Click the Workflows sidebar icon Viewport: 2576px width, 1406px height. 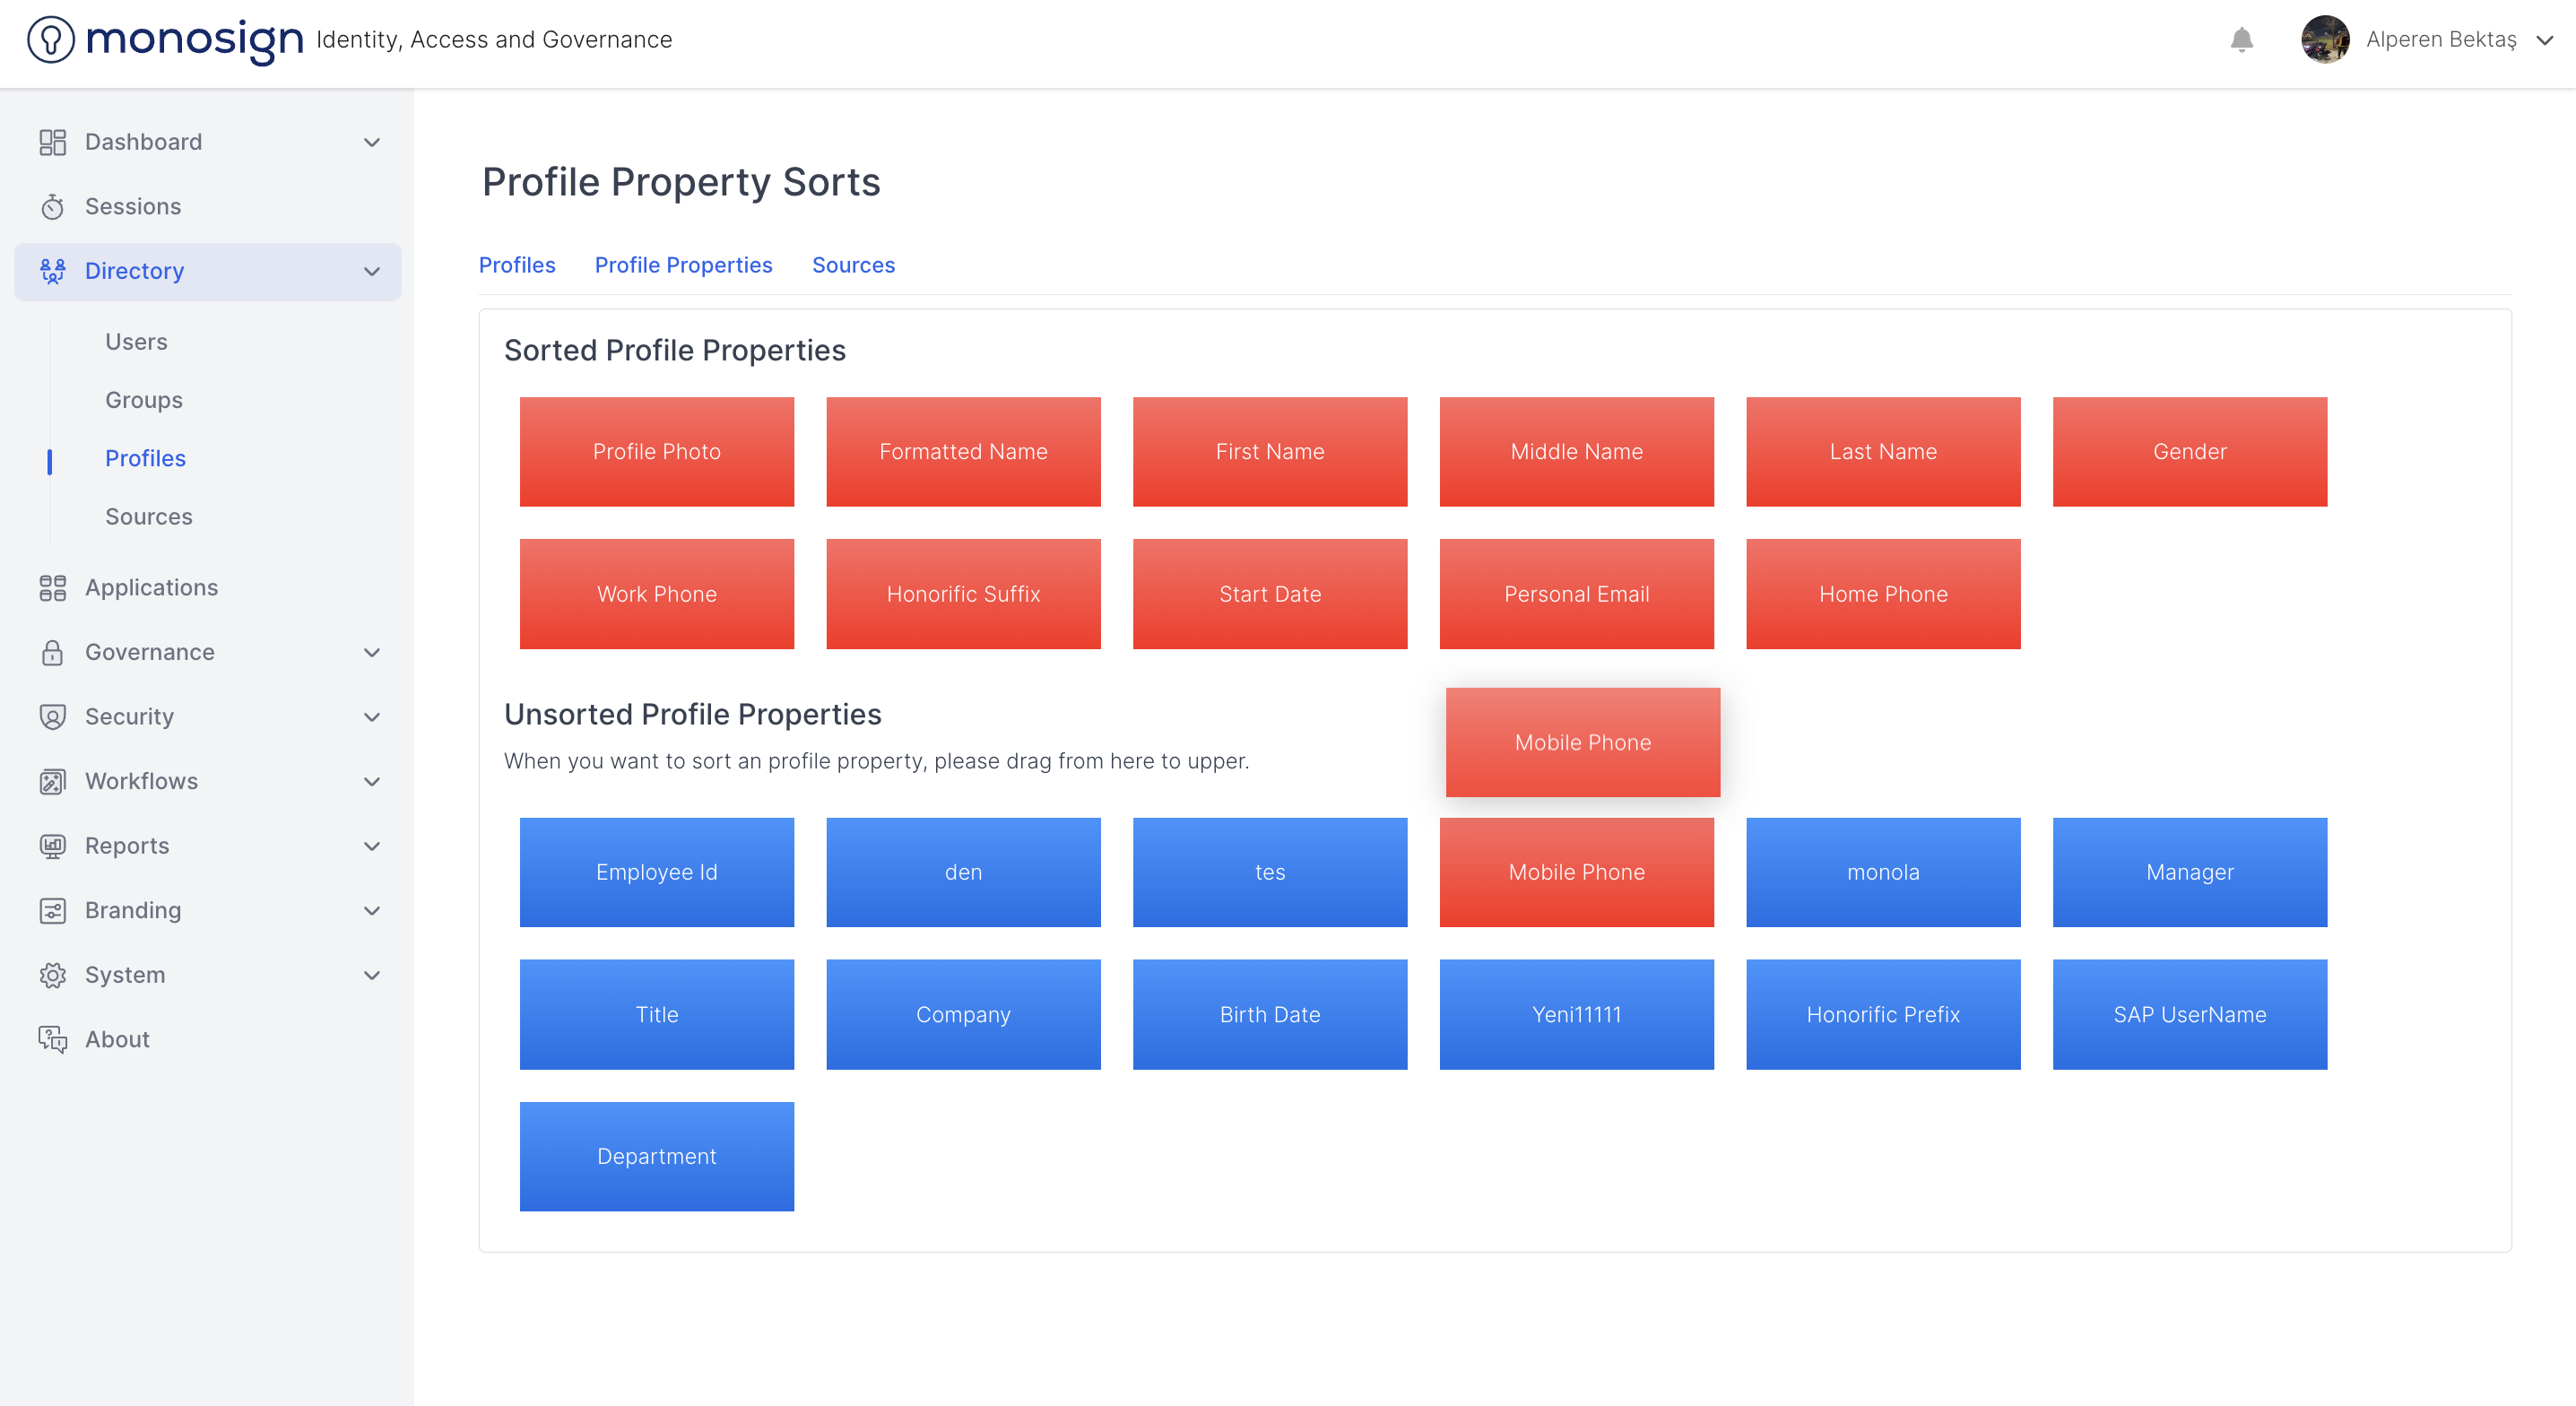pyautogui.click(x=52, y=781)
